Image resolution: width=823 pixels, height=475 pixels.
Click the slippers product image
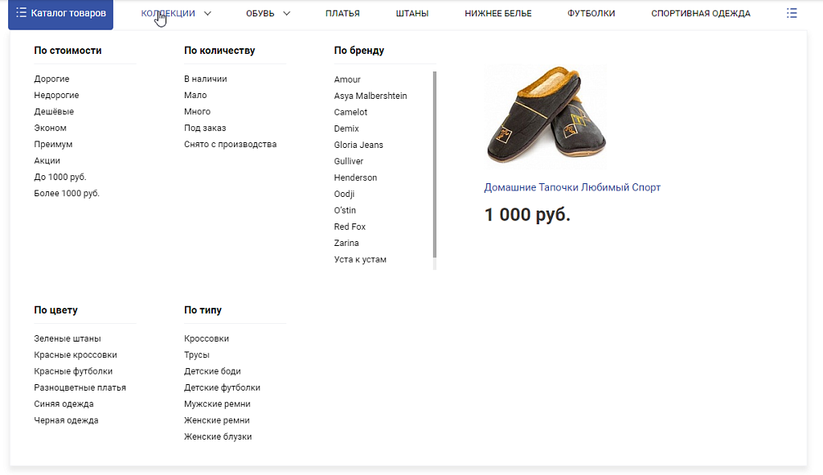click(545, 117)
